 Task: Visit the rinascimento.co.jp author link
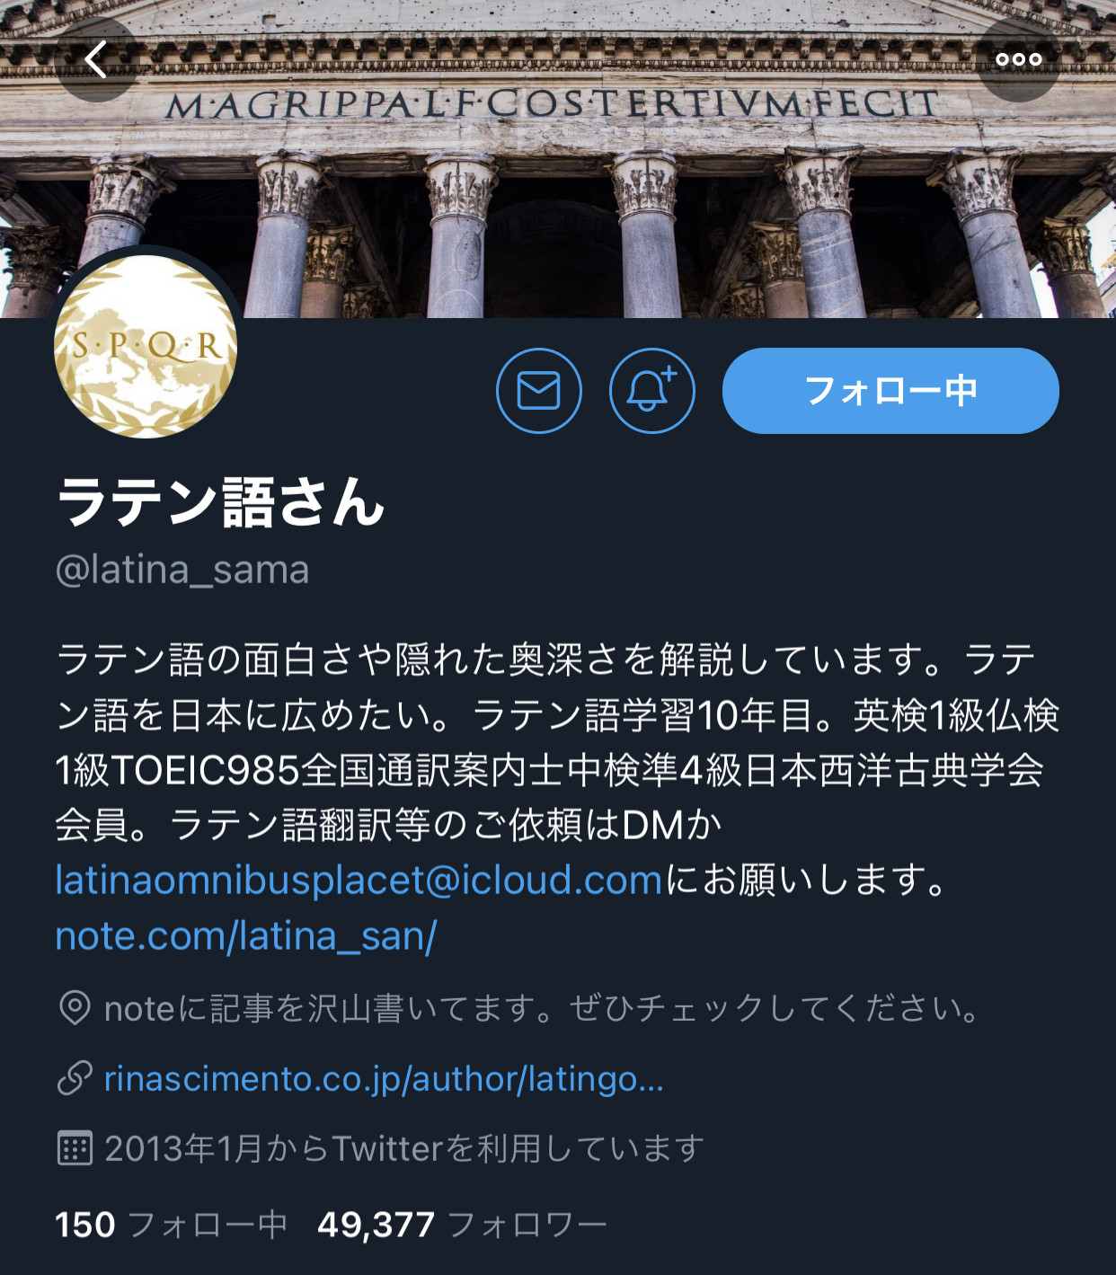pos(384,1078)
